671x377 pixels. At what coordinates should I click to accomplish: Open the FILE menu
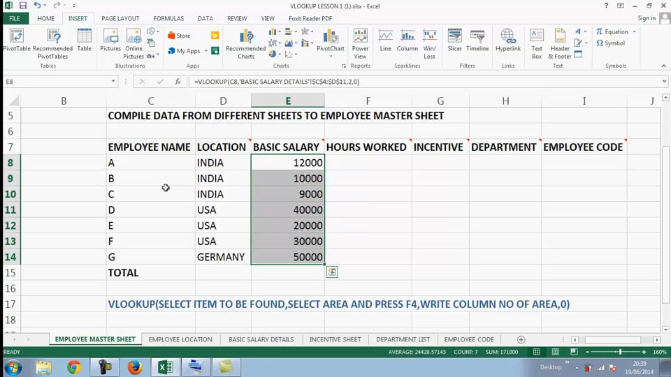(15, 18)
